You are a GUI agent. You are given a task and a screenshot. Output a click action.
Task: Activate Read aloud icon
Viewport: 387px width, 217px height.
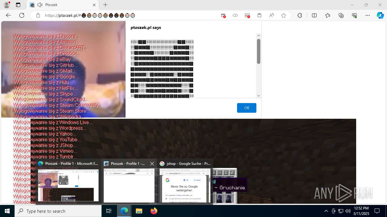point(272,15)
